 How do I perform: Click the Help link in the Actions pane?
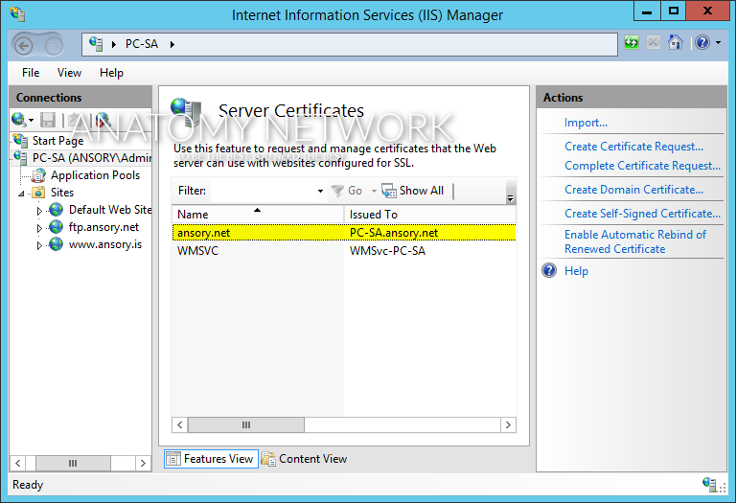tap(576, 271)
